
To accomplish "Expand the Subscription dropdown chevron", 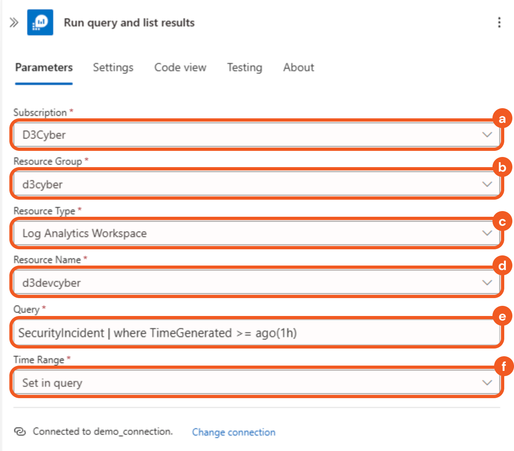I will 487,135.
